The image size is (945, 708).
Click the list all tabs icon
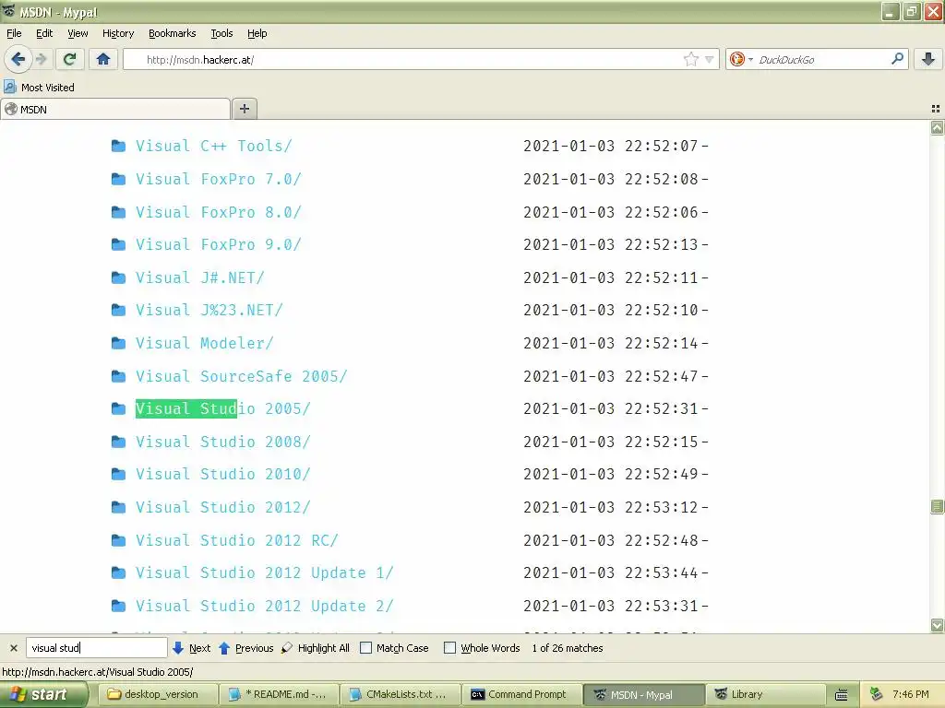[x=936, y=109]
